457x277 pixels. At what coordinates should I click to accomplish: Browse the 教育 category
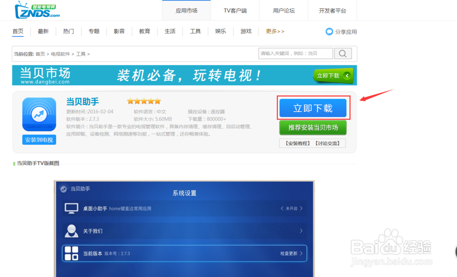click(x=144, y=31)
